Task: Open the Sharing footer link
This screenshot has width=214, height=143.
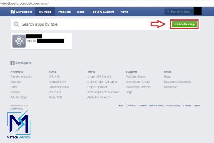Action: [x=15, y=82]
